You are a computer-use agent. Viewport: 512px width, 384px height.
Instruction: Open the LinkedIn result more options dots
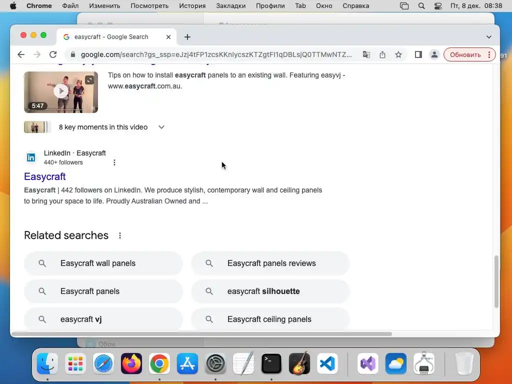pos(114,162)
